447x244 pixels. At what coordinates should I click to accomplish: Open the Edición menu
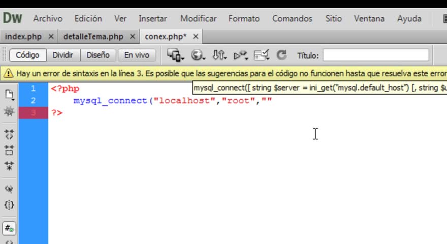point(88,18)
